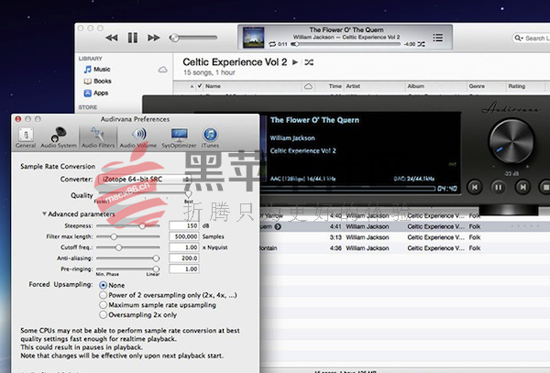Image resolution: width=550 pixels, height=373 pixels.
Task: Click the iTunes rewind button
Action: point(112,38)
